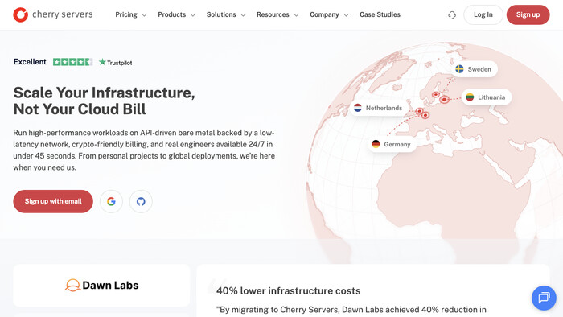Screen dimensions: 563x317
Task: Click the cherry servers wordmark
Action: point(63,14)
